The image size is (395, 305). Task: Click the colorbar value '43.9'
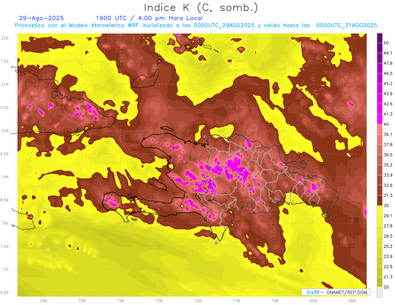point(388,94)
